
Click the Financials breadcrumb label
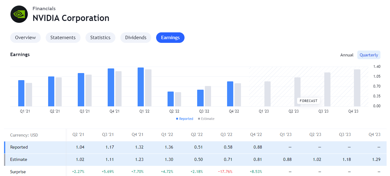44,8
